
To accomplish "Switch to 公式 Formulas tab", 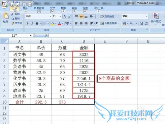I will click(52, 8).
